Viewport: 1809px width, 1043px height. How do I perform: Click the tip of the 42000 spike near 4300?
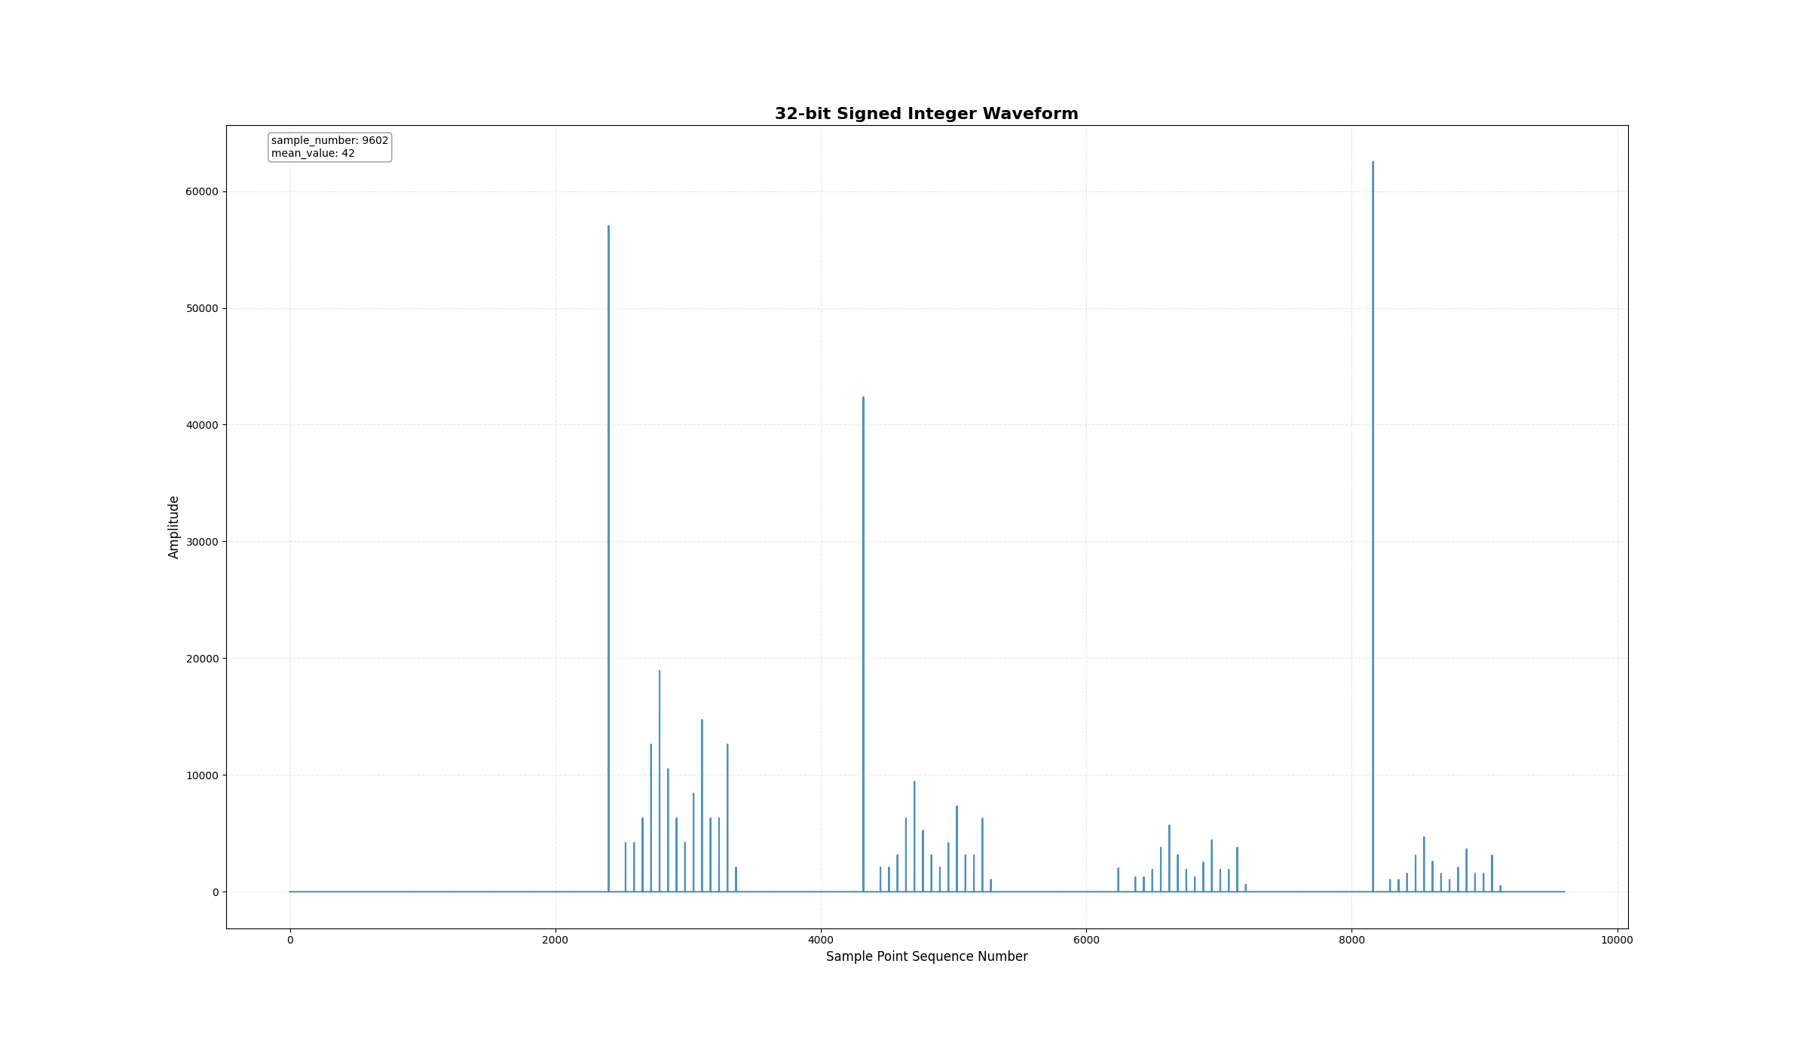pos(863,398)
